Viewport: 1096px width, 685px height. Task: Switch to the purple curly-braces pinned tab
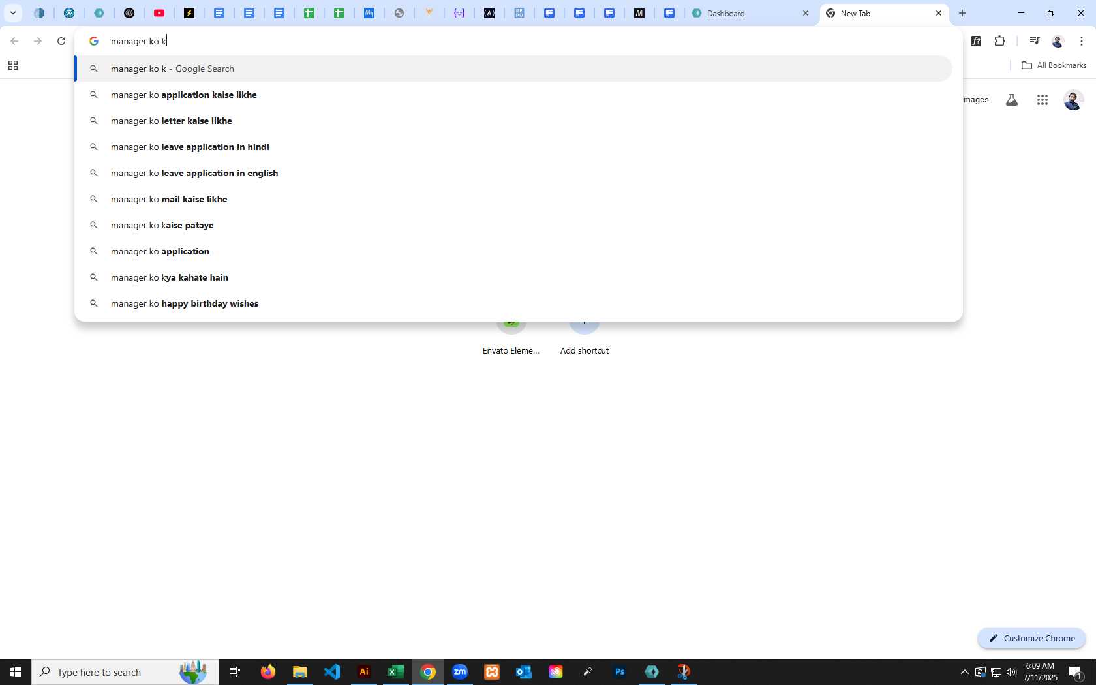(x=459, y=13)
